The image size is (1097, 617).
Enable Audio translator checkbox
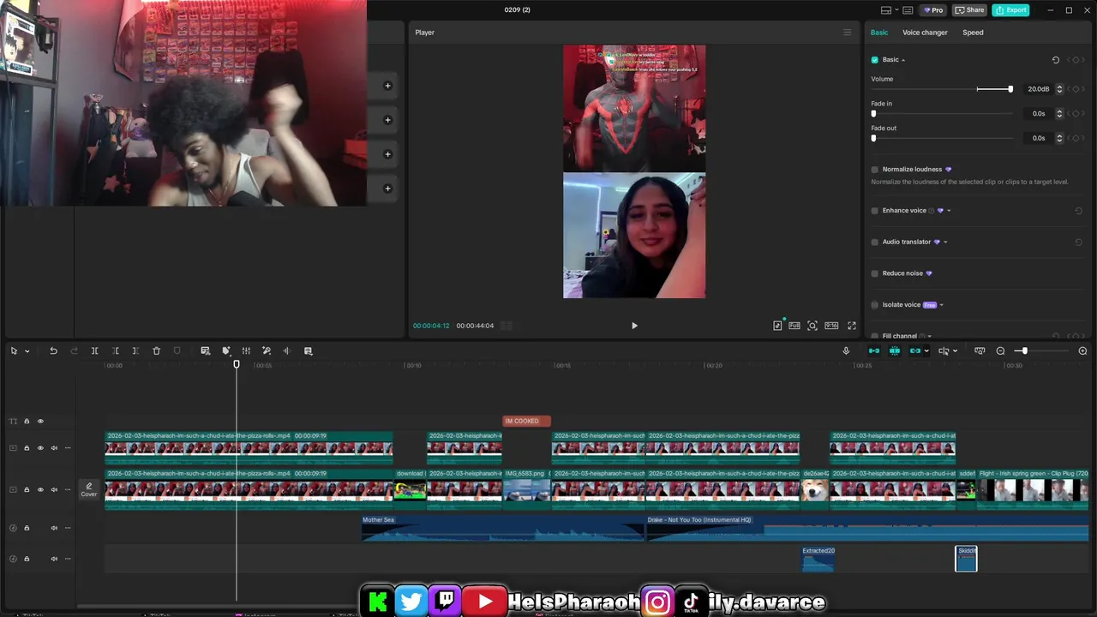tap(875, 243)
